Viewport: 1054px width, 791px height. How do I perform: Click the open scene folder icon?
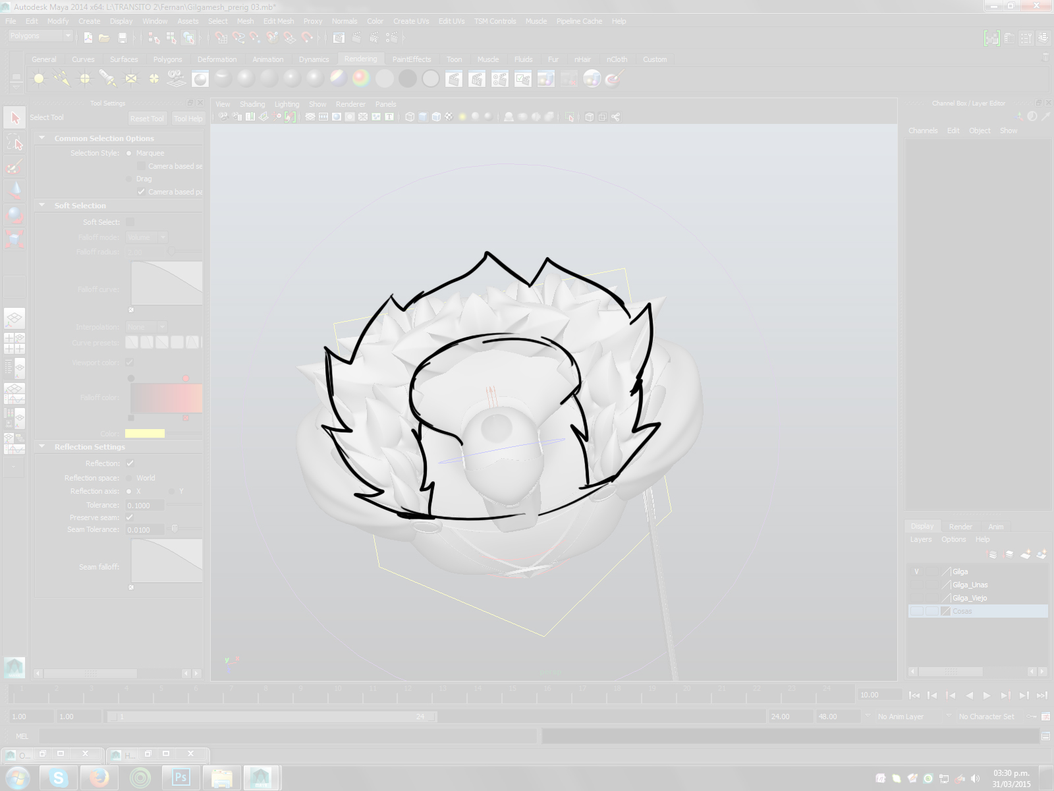tap(104, 38)
